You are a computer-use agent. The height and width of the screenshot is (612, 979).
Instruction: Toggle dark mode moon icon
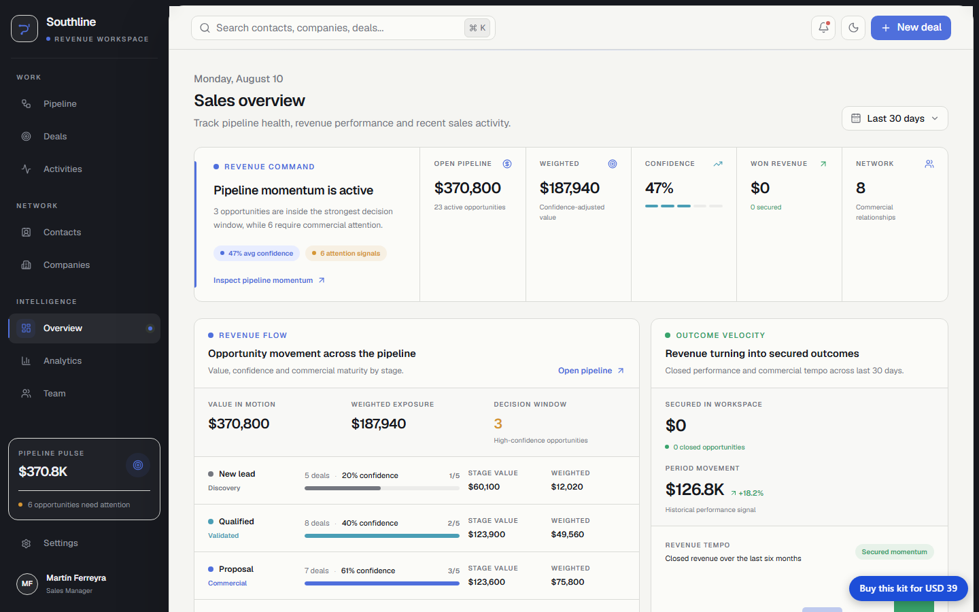(x=853, y=28)
